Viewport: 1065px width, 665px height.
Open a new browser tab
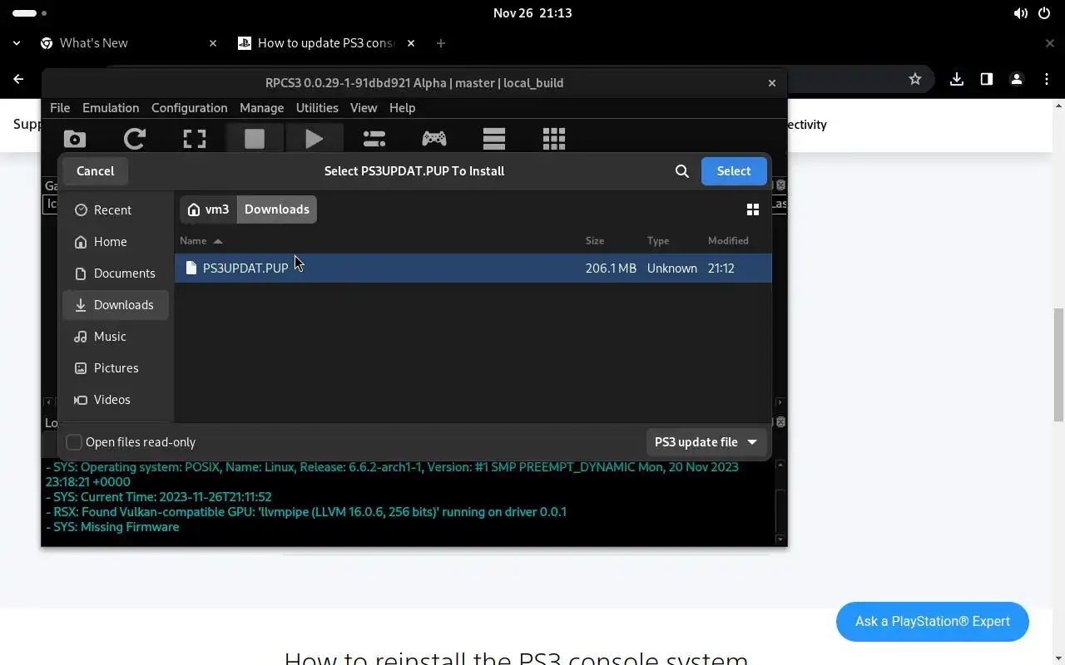click(x=441, y=43)
